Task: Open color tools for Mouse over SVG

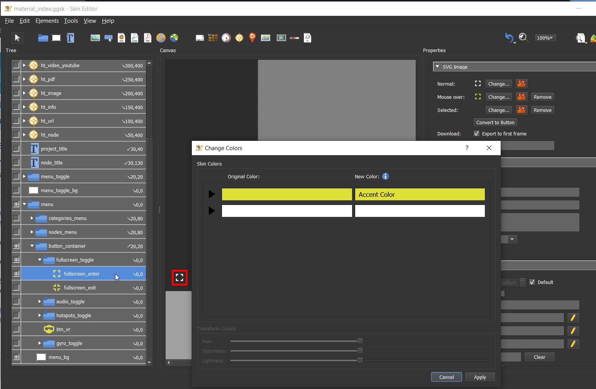Action: point(521,97)
